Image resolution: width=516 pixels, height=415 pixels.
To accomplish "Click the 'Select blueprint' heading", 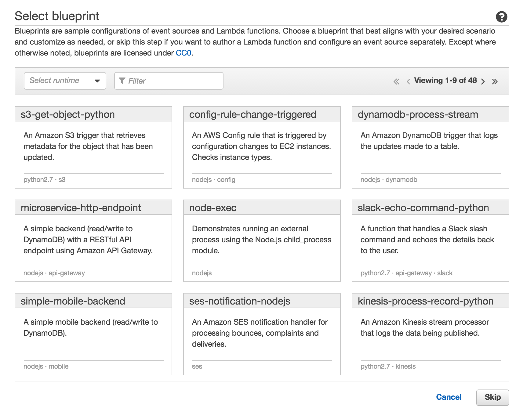I will (57, 16).
